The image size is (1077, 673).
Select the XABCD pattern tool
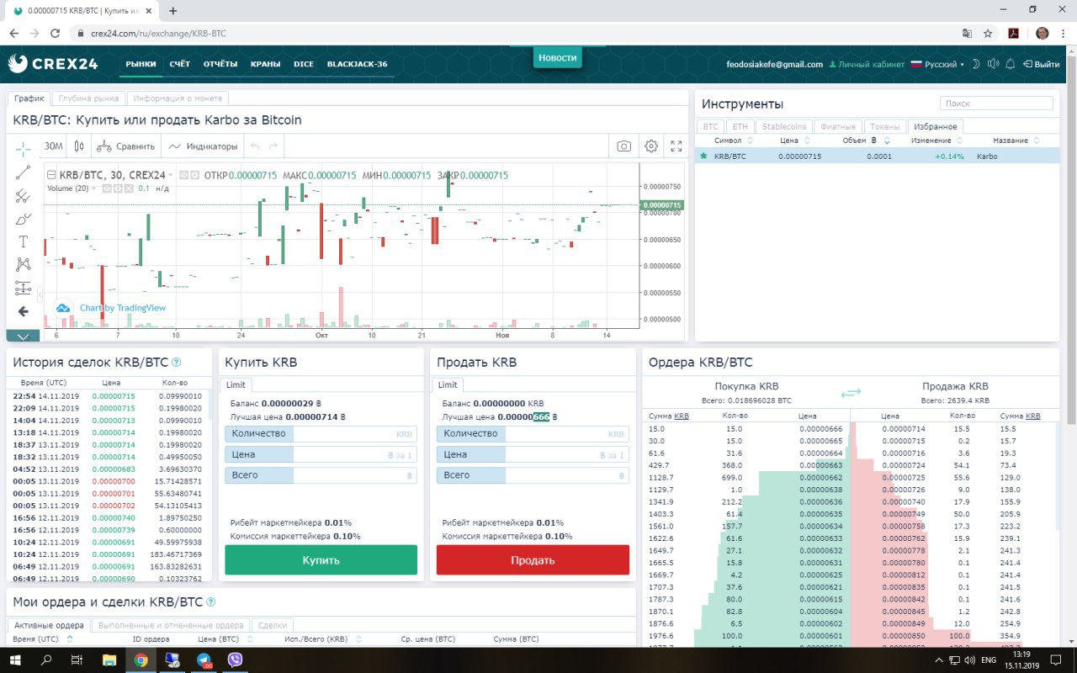click(x=24, y=265)
